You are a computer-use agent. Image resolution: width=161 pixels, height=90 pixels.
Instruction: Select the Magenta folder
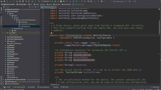pos(12,41)
